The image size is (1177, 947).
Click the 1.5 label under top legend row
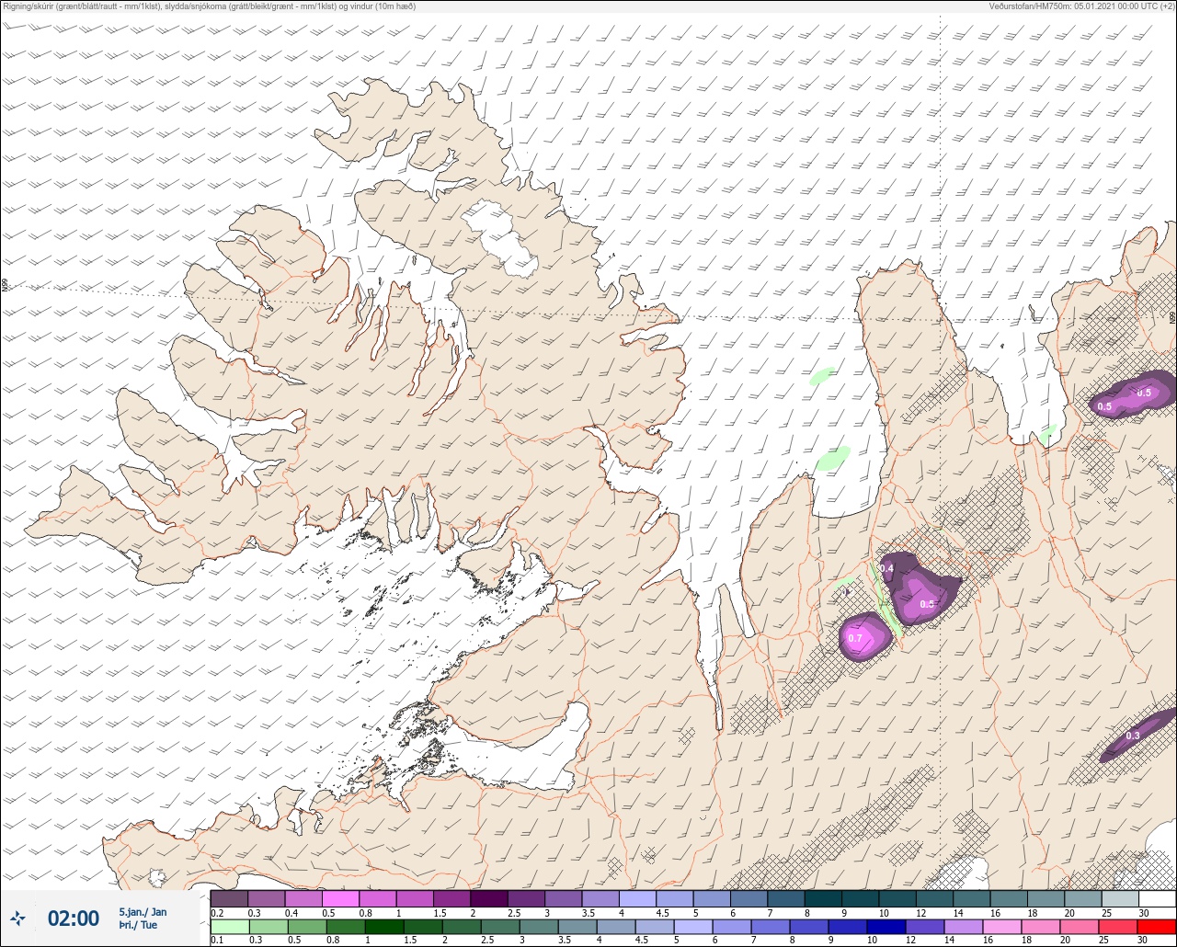pos(440,913)
